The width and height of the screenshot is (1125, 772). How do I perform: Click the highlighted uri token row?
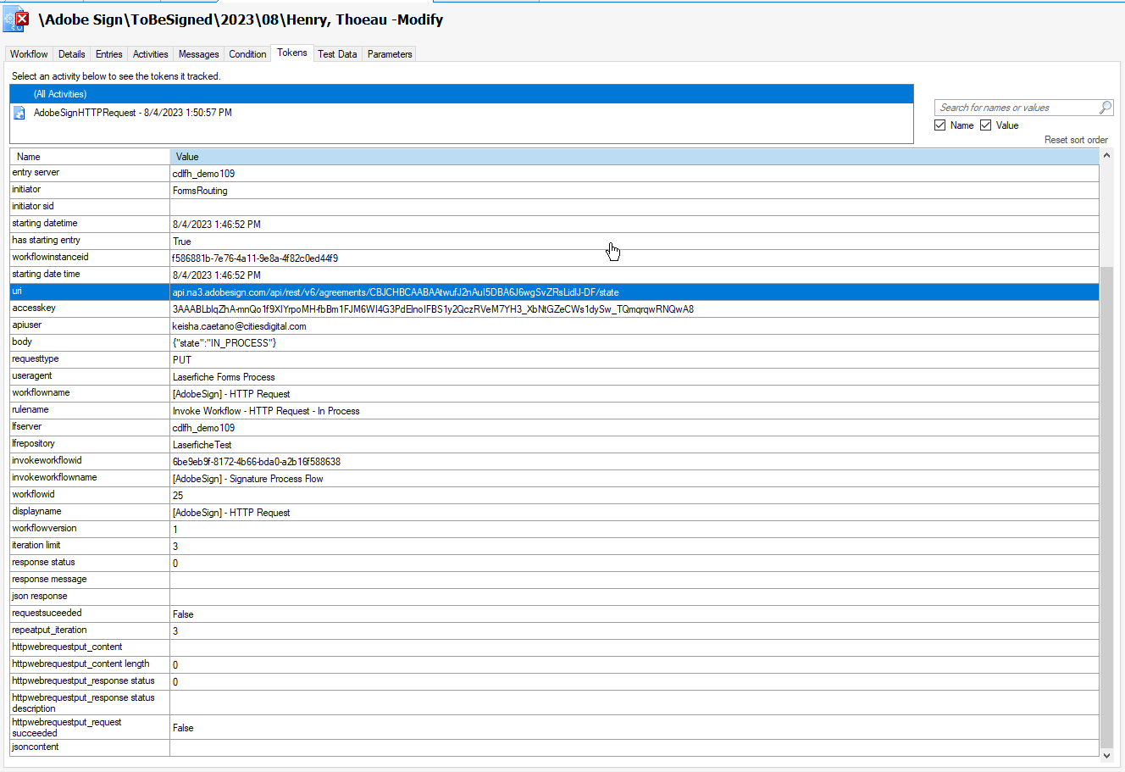coord(554,292)
